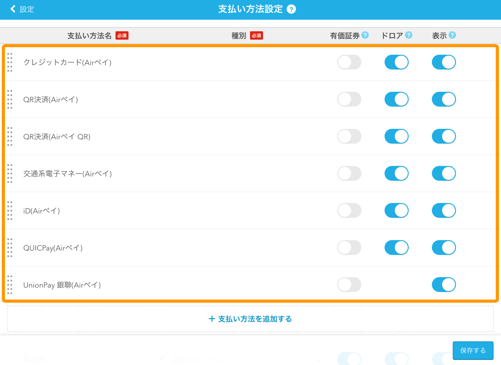Select the QR決済(Airペイ QR) row name
Image resolution: width=501 pixels, height=365 pixels.
(57, 137)
